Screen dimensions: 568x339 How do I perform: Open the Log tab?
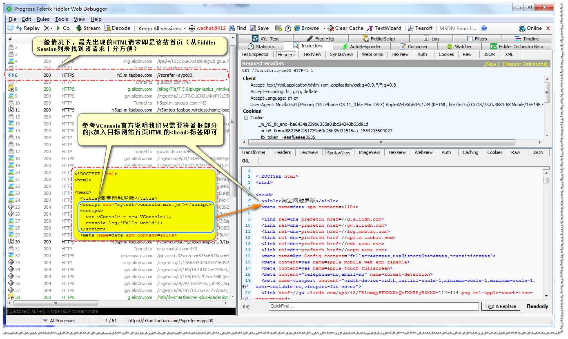pyautogui.click(x=432, y=38)
